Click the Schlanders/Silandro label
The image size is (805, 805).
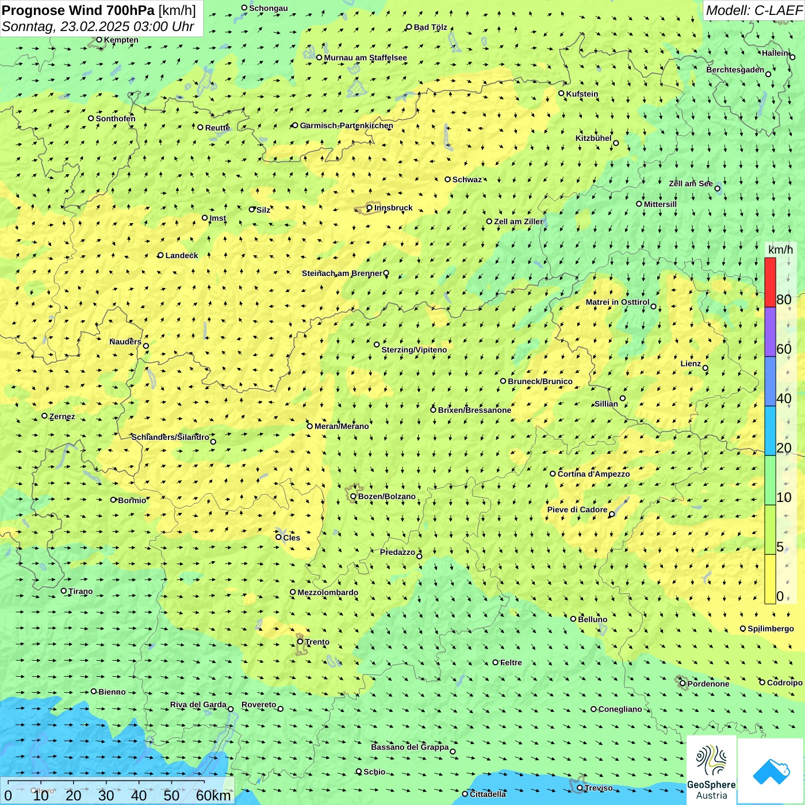[170, 438]
